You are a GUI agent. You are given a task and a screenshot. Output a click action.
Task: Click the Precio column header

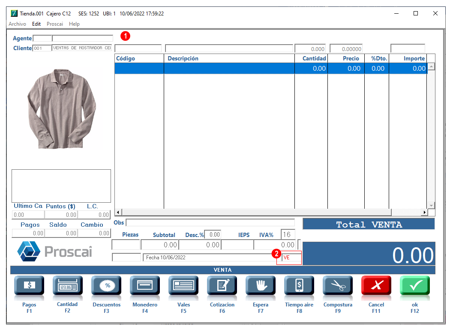[x=346, y=58]
